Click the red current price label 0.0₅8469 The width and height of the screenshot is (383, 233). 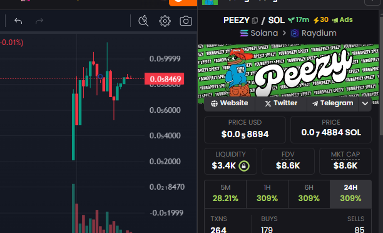click(165, 79)
